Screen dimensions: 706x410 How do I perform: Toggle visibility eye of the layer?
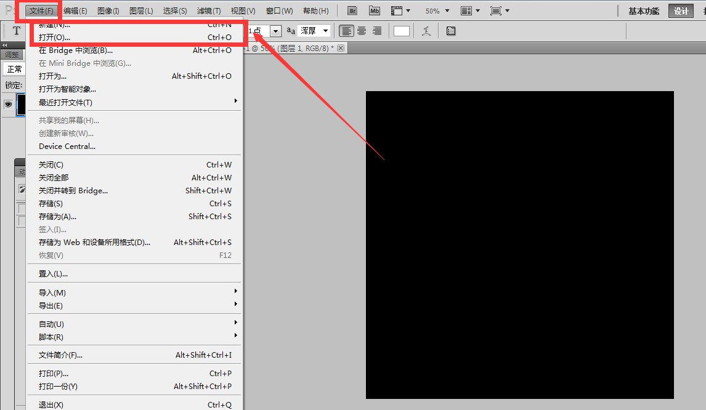coord(9,105)
